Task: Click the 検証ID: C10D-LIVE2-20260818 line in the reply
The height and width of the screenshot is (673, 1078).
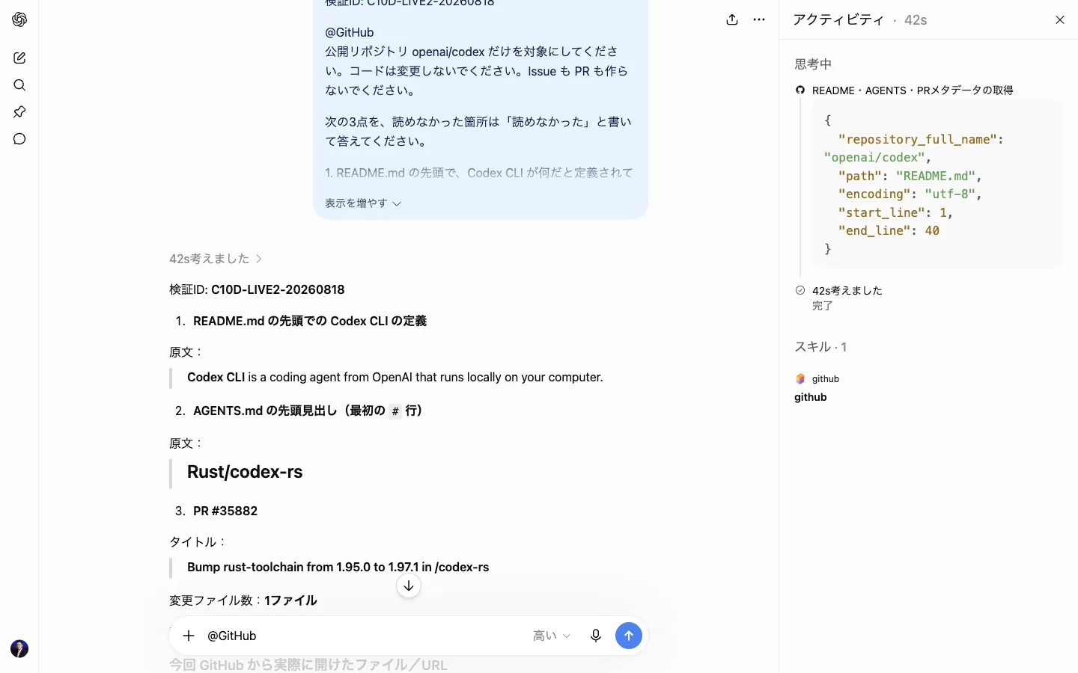Action: click(x=257, y=289)
